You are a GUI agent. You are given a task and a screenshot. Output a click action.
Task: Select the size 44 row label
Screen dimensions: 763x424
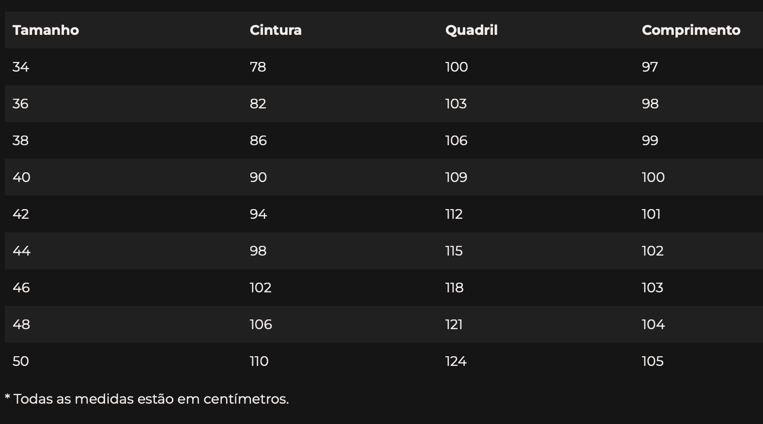tap(21, 251)
